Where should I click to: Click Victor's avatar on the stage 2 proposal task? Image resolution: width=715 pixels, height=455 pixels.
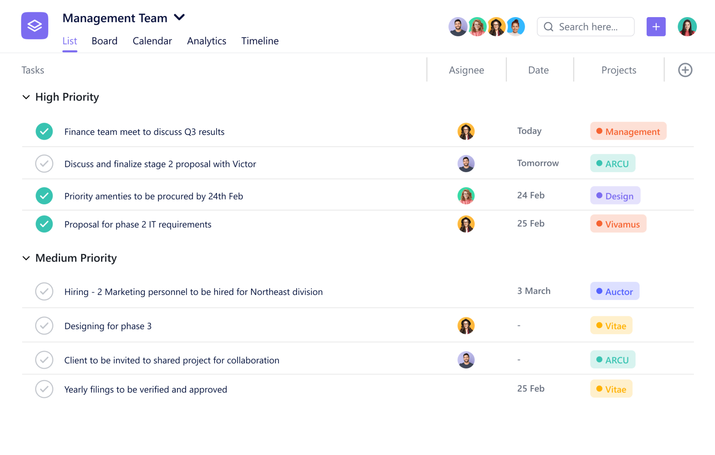466,163
